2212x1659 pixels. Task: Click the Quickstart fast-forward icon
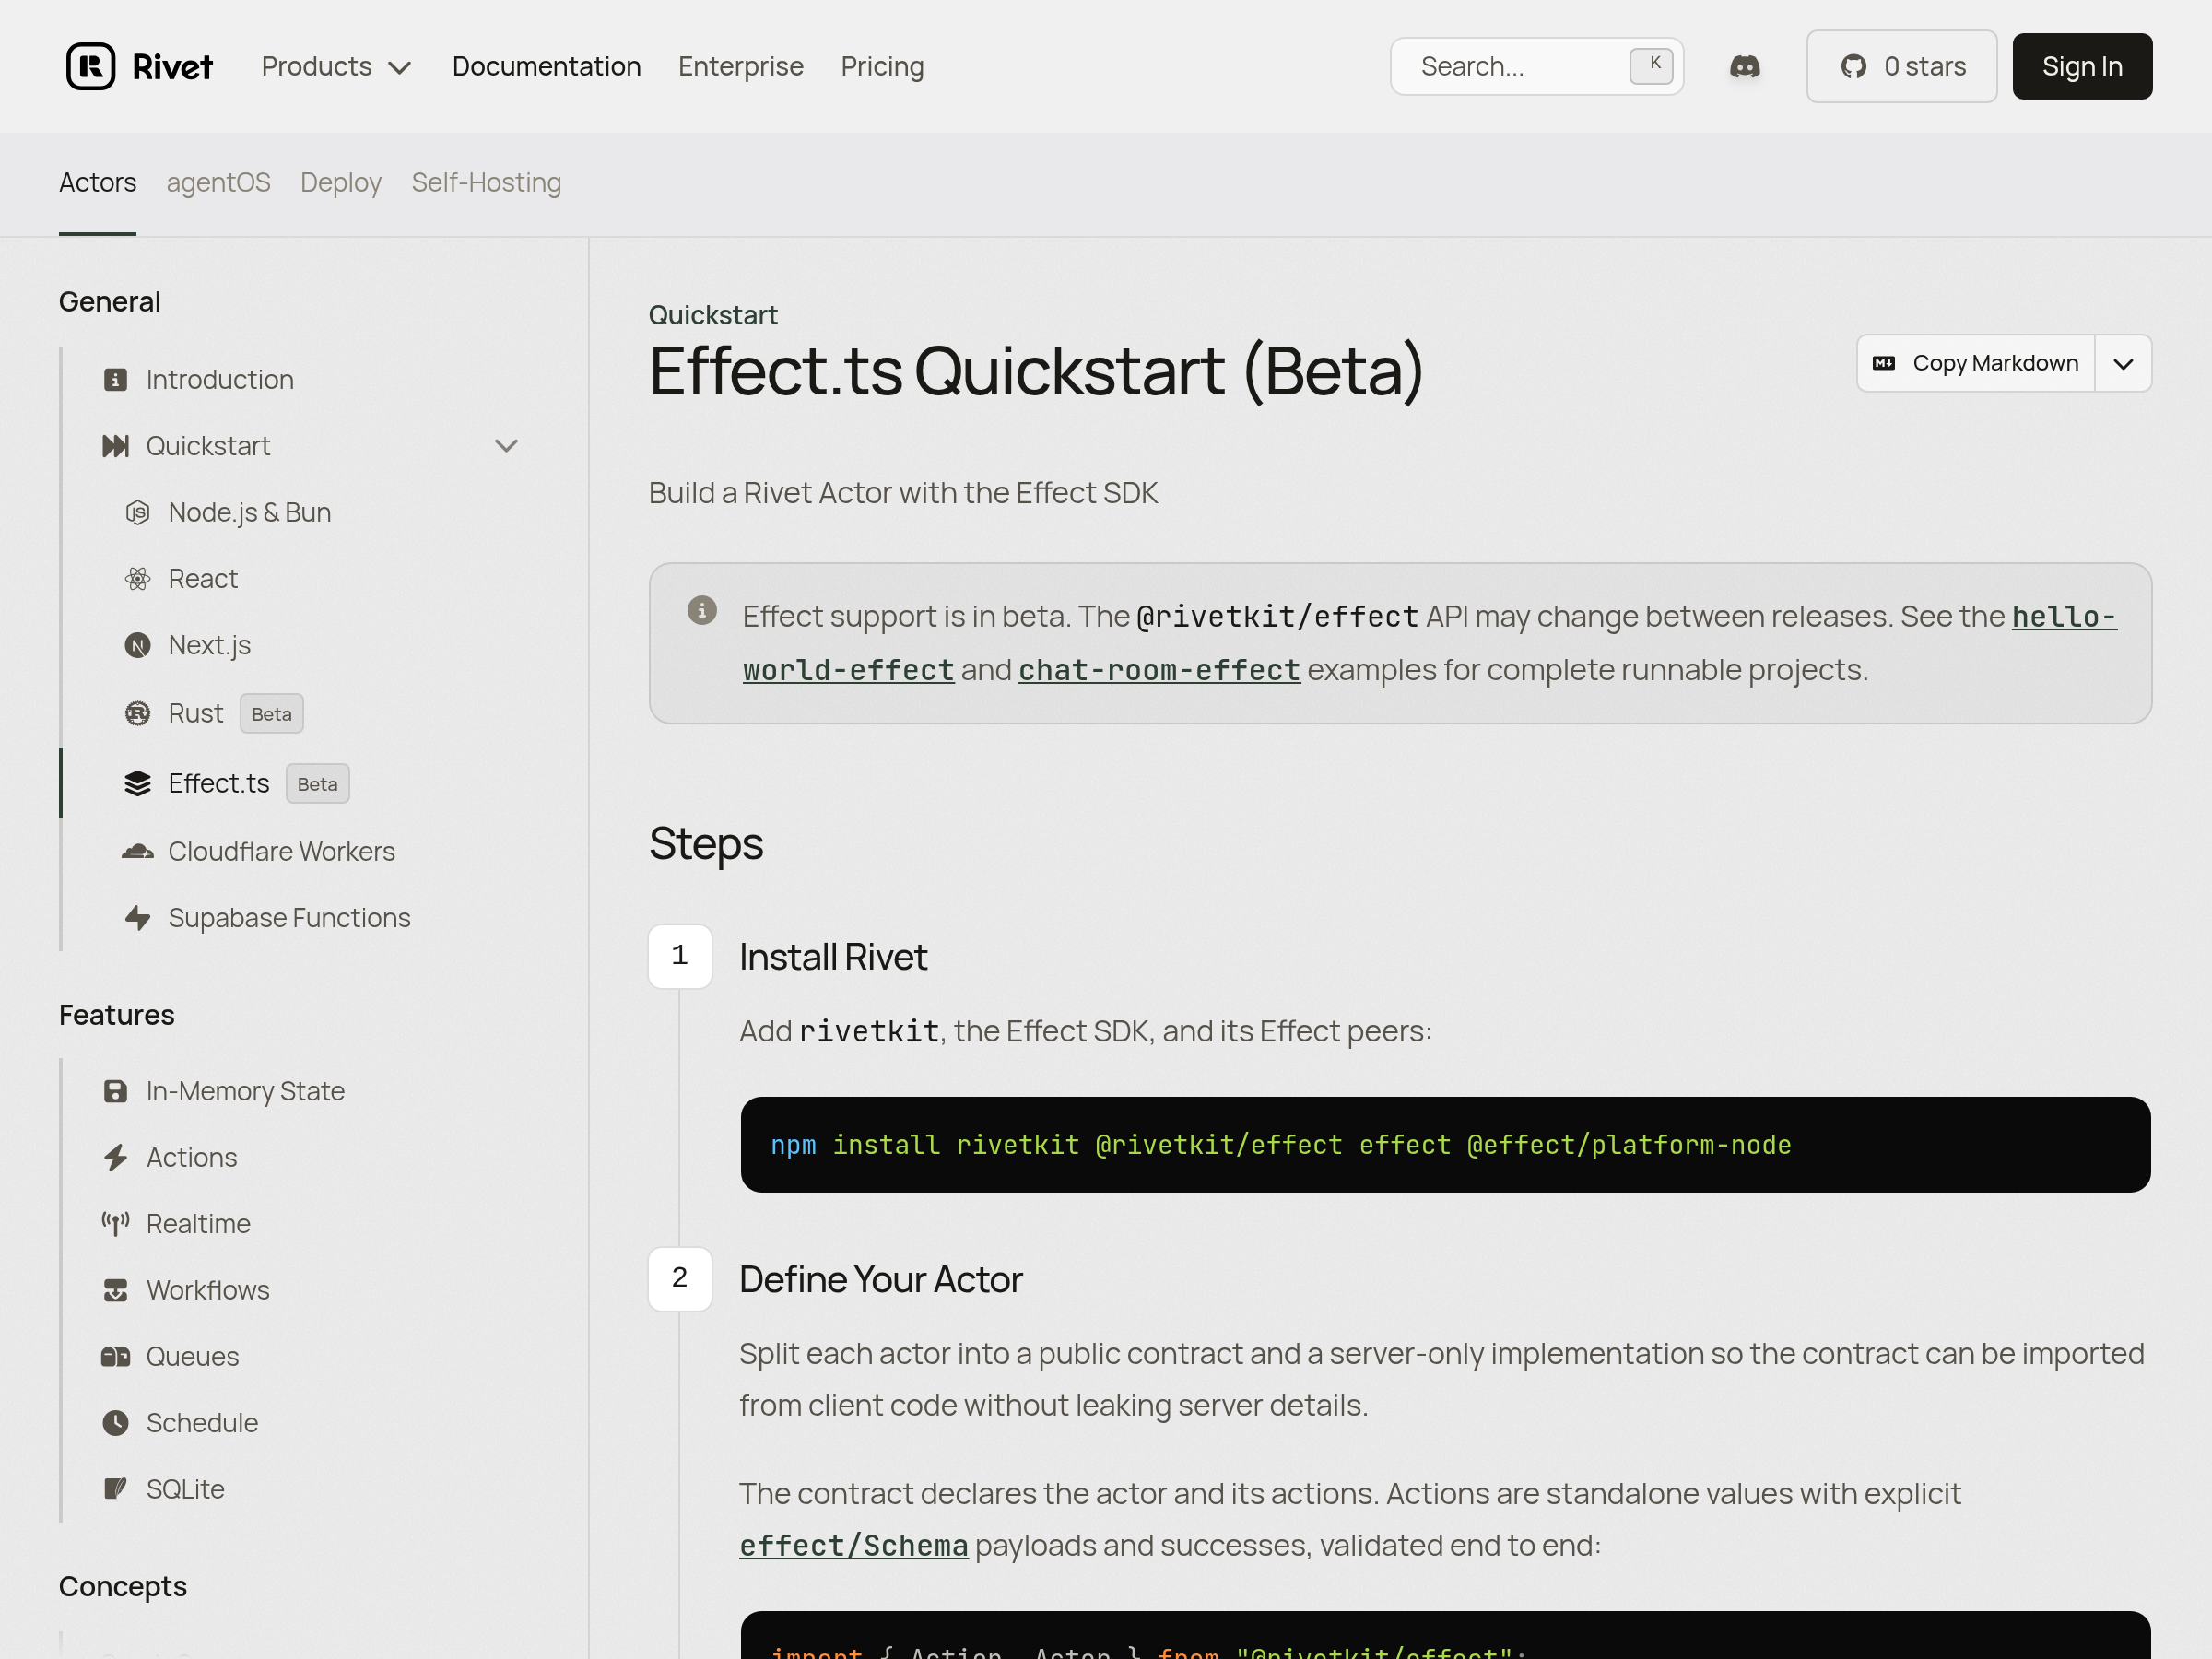pyautogui.click(x=116, y=446)
